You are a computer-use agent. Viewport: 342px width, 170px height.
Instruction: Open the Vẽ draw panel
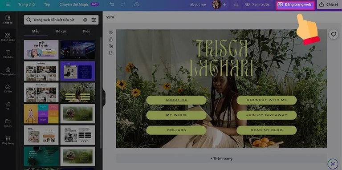click(8, 106)
